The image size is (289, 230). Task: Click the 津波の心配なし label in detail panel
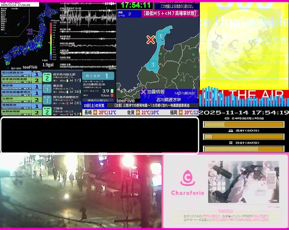click(98, 100)
